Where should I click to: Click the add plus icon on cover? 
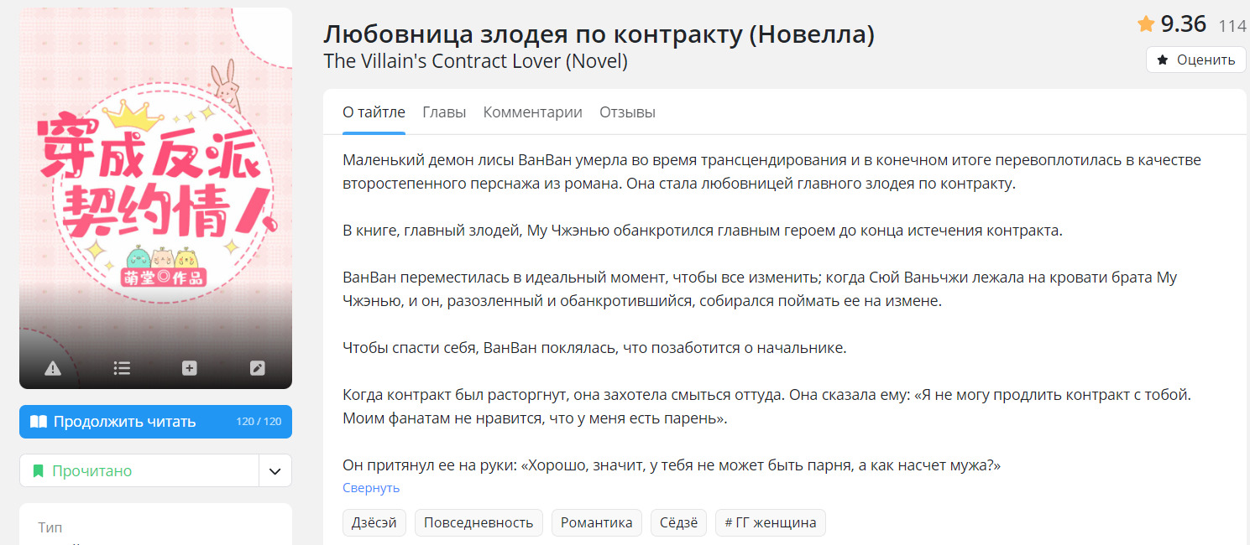(190, 368)
